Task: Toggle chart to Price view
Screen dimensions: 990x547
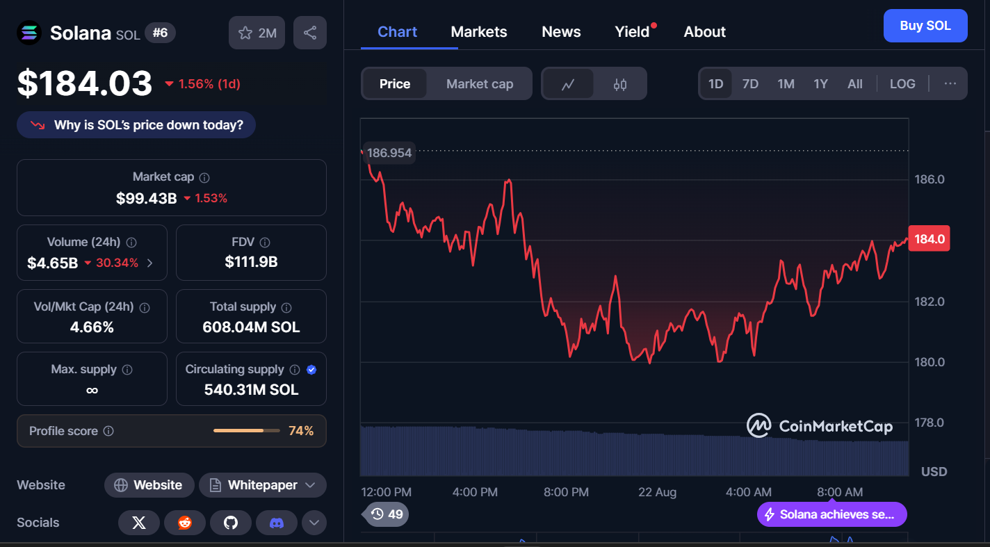Action: pyautogui.click(x=395, y=84)
